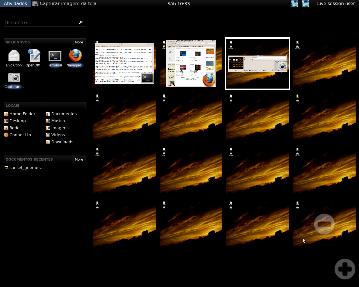Focus the Encontre search field
Image resolution: width=359 pixels, height=287 pixels.
(42, 22)
